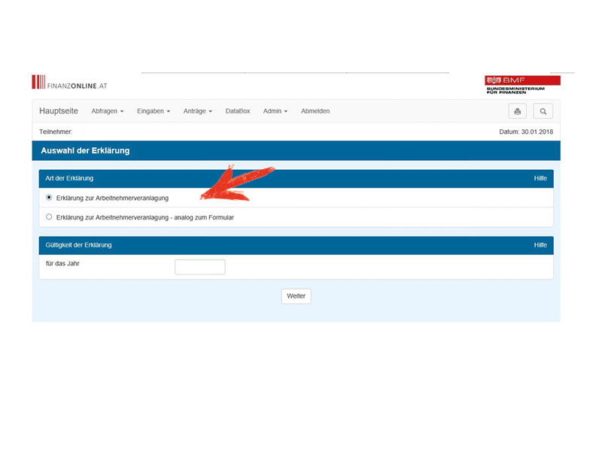602x451 pixels.
Task: Select 'Erklärung zur Arbeitnehmerveranlagung' radio option
Action: click(x=49, y=198)
